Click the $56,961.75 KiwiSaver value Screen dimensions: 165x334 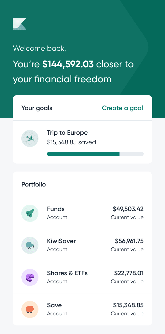tap(129, 241)
